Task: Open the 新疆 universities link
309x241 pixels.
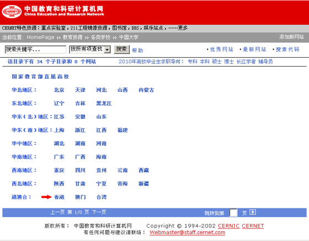Action: [143, 184]
